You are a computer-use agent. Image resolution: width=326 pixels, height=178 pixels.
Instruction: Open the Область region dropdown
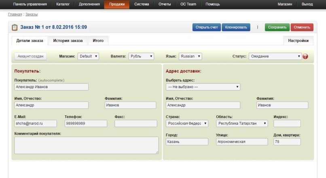click(x=242, y=123)
